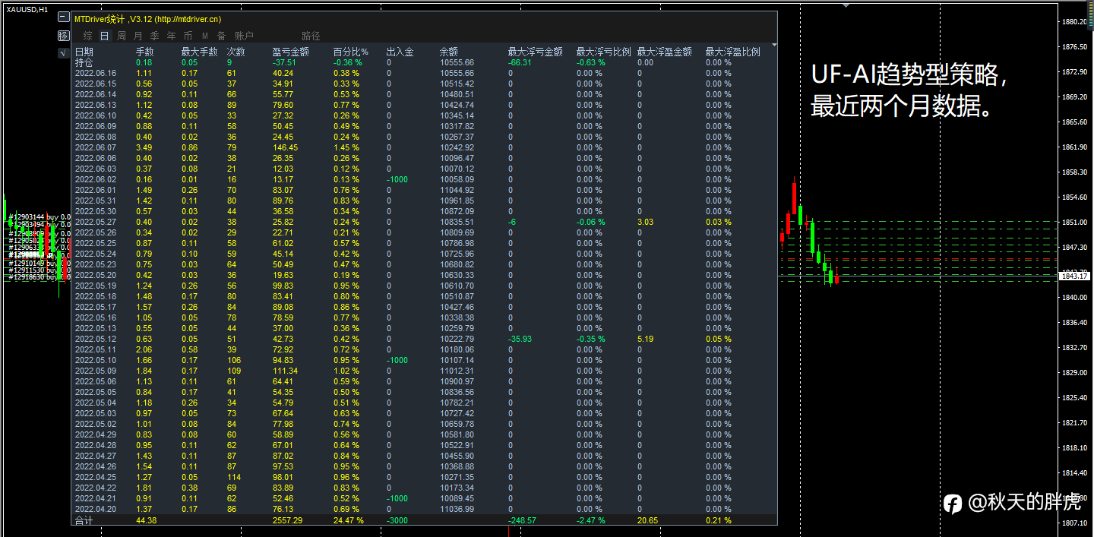Click the 最大浮盈金额 column header

click(x=664, y=52)
